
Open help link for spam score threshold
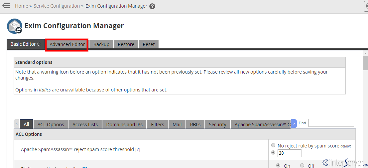point(138,149)
